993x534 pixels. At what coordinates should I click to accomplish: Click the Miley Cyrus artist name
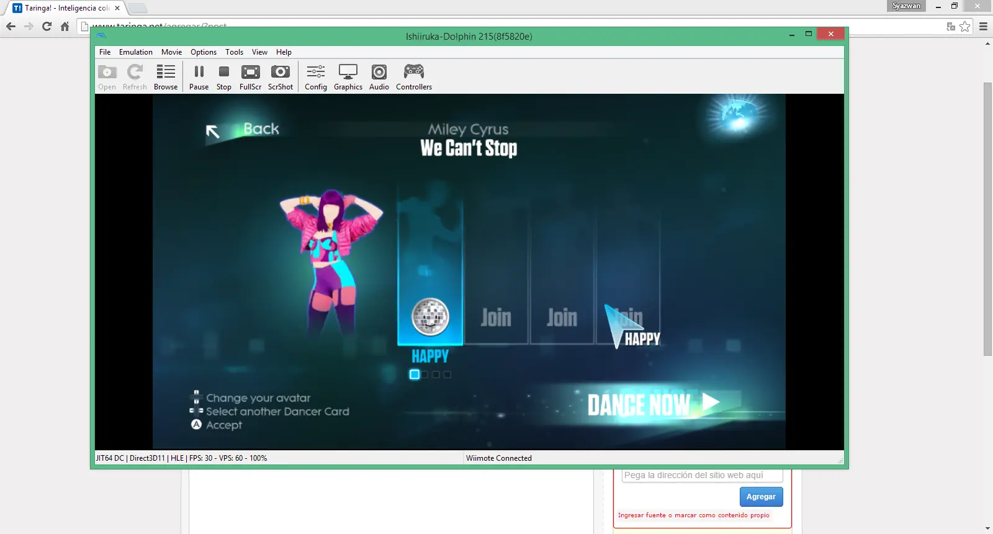469,129
